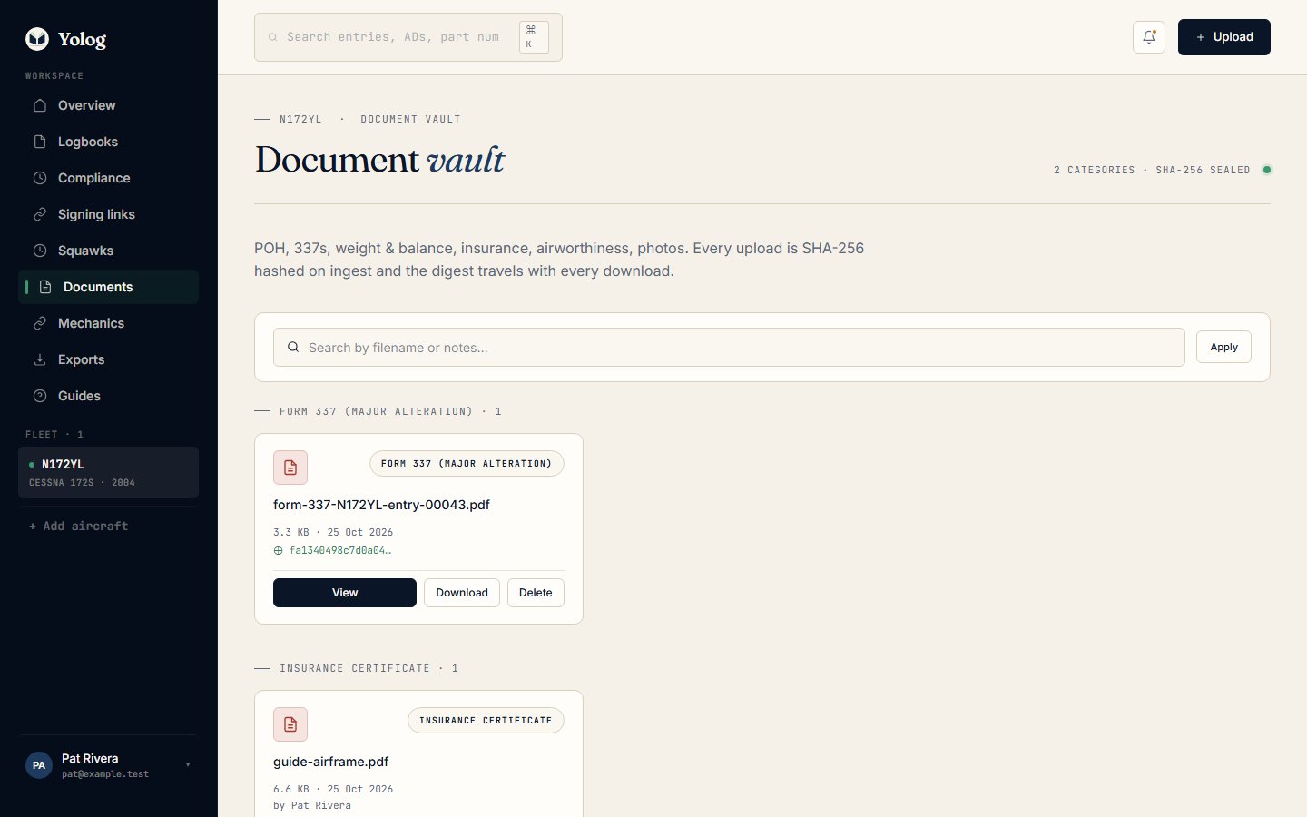The width and height of the screenshot is (1307, 817).
Task: Click the Overview home icon
Action: coord(40,105)
